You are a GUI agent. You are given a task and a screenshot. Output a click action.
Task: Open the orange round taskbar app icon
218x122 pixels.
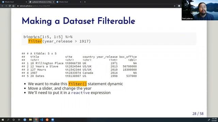pos(47,120)
